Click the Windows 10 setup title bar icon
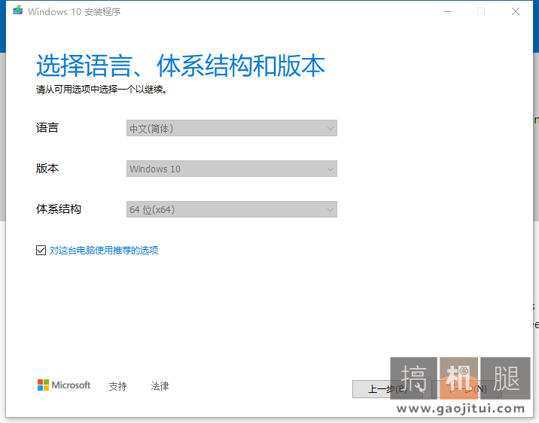 click(x=18, y=11)
